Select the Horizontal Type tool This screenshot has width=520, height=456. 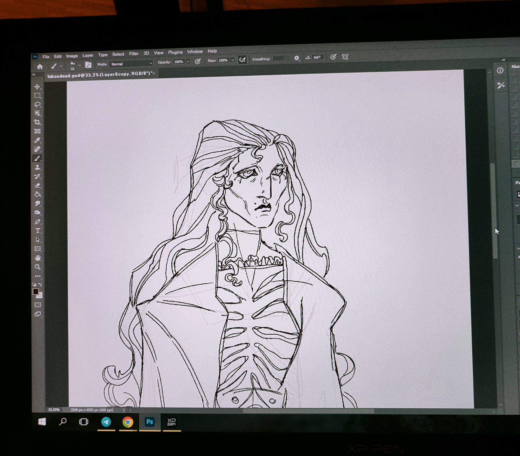[x=38, y=231]
